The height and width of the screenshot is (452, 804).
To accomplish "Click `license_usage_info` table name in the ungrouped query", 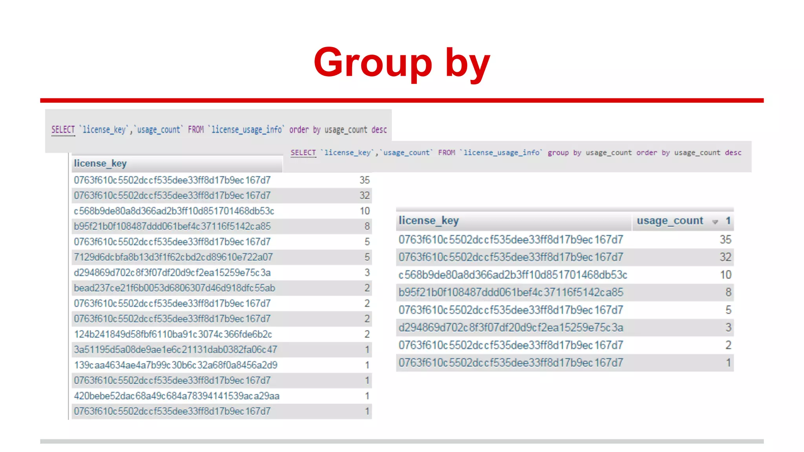I will (247, 129).
